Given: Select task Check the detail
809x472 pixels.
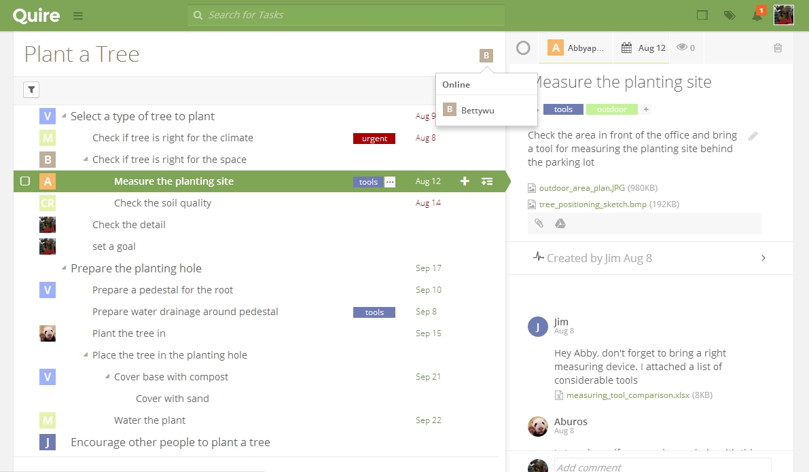Looking at the screenshot, I should [129, 224].
